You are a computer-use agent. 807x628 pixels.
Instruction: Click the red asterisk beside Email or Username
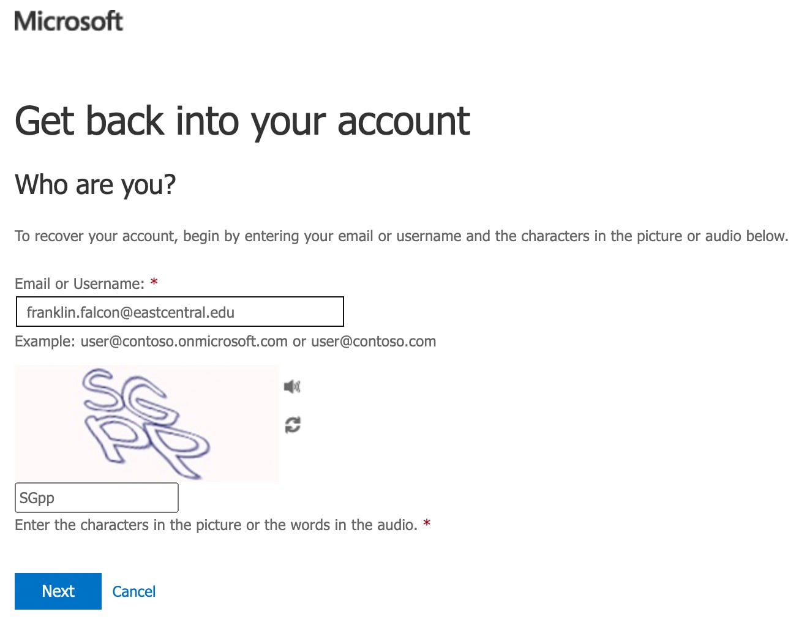pos(154,282)
